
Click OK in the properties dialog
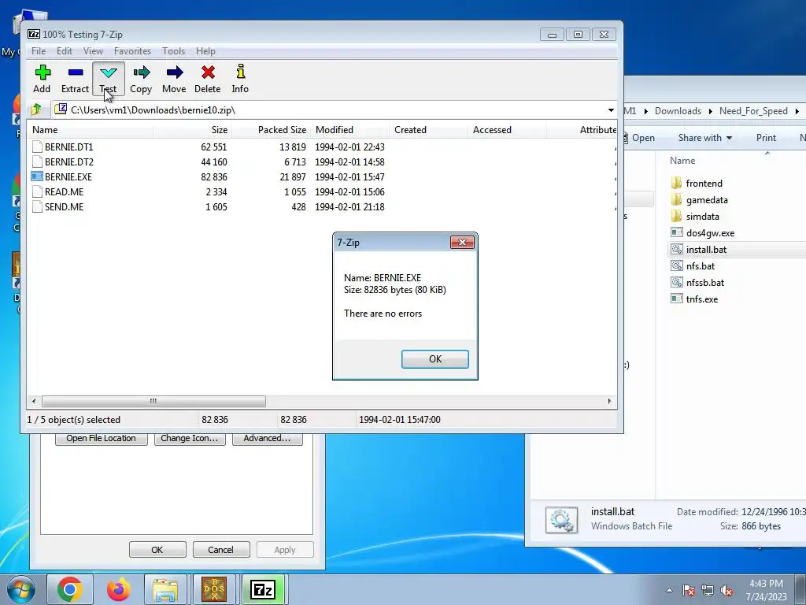pos(157,549)
